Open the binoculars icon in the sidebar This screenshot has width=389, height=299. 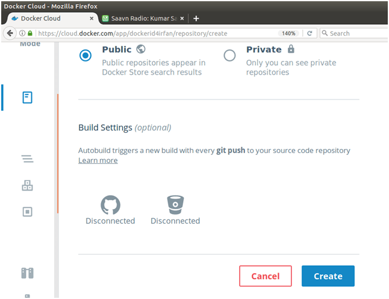(27, 273)
